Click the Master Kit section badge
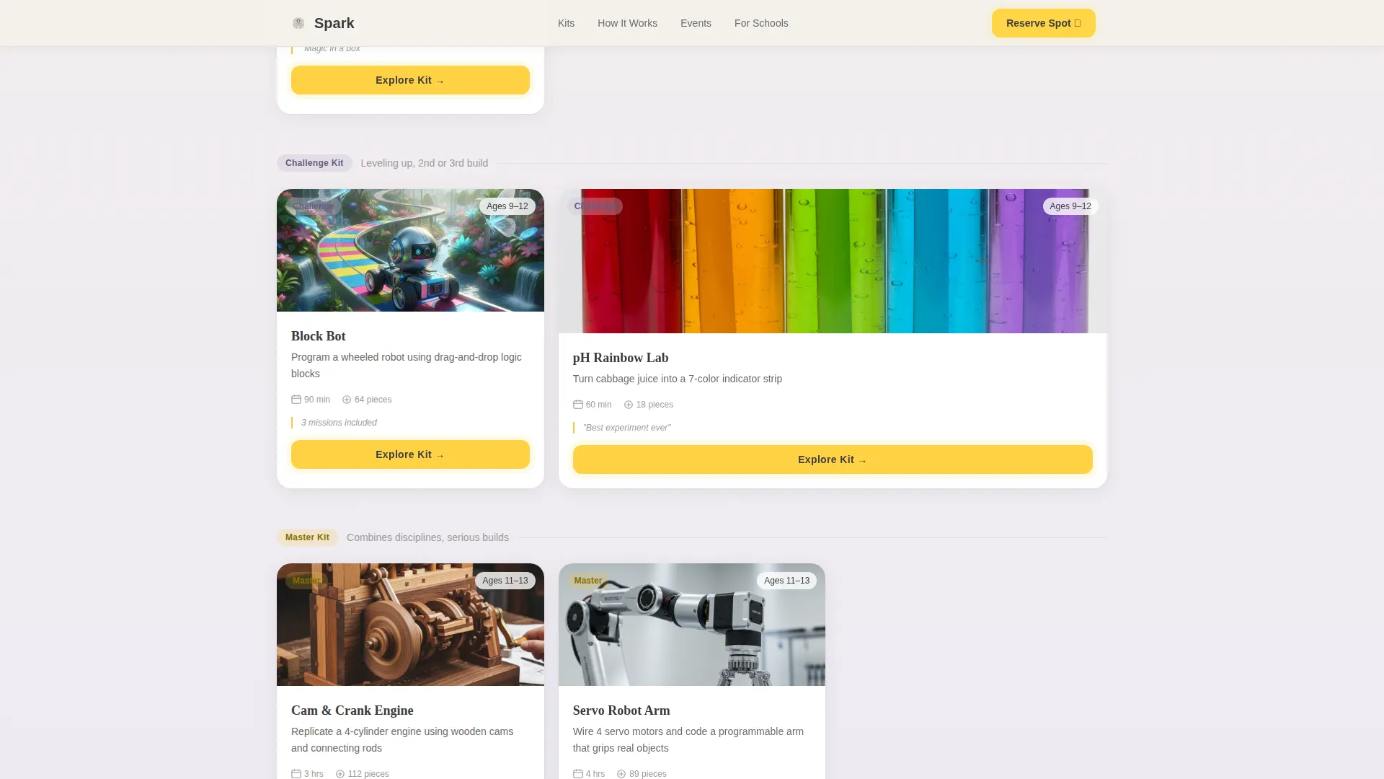The image size is (1384, 779). [x=307, y=537]
